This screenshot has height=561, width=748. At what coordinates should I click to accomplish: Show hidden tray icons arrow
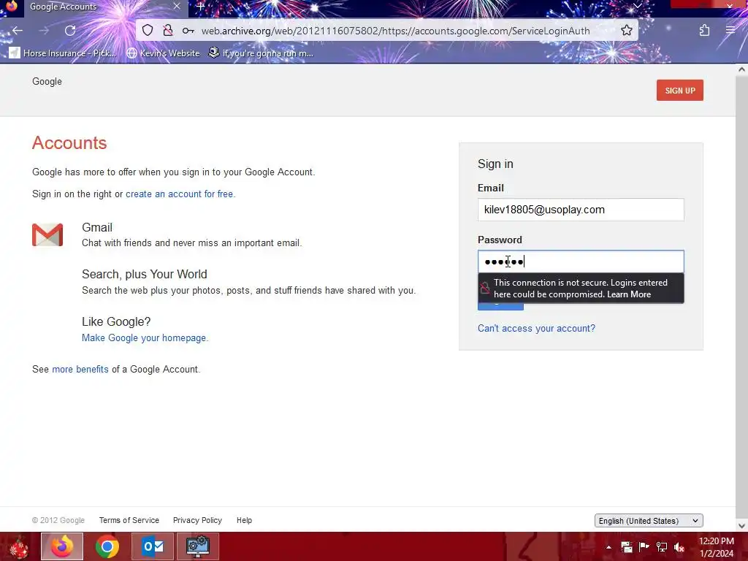[608, 547]
